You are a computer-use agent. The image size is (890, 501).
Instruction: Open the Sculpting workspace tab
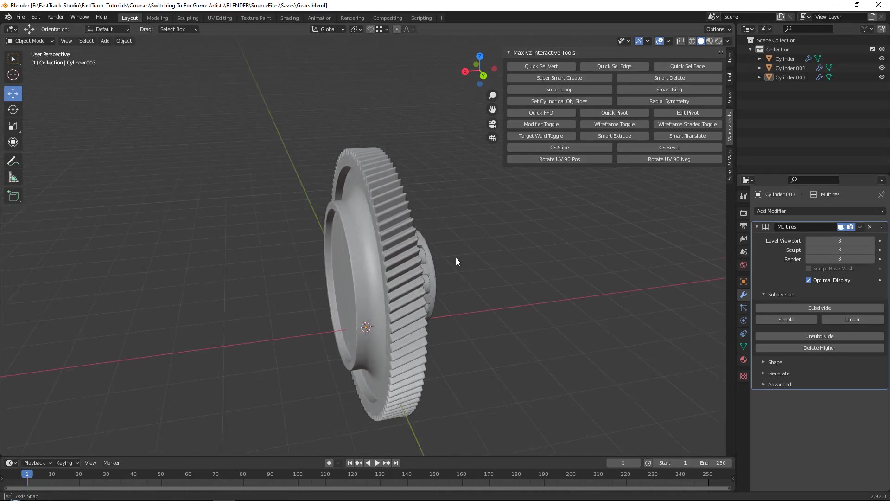188,18
